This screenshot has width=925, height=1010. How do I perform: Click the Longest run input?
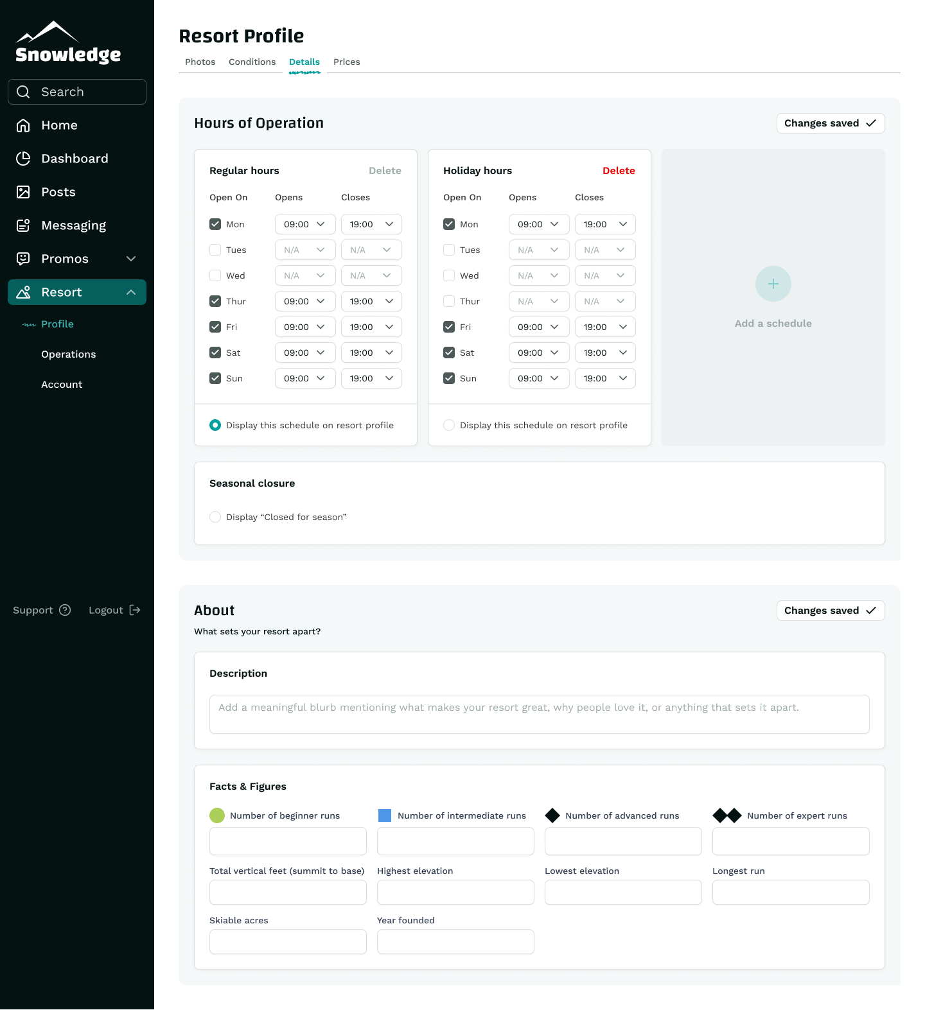coord(791,892)
